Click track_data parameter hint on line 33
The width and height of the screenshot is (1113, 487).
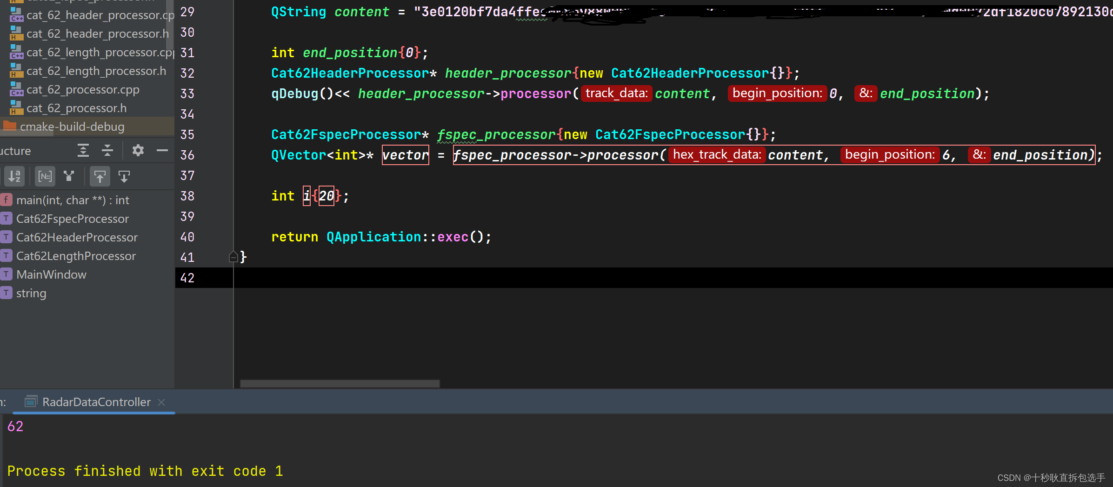pos(616,93)
